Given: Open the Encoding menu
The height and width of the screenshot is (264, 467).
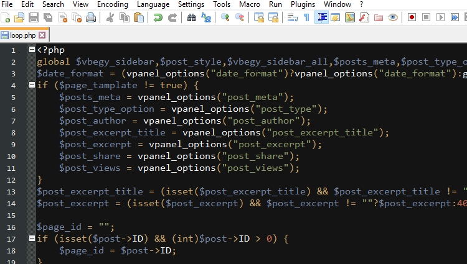Looking at the screenshot, I should [113, 4].
